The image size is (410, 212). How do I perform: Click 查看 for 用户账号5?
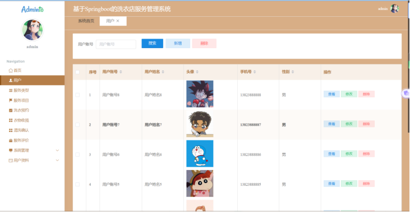pyautogui.click(x=331, y=183)
